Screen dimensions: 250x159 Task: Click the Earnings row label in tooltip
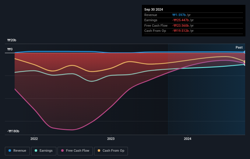151,20
